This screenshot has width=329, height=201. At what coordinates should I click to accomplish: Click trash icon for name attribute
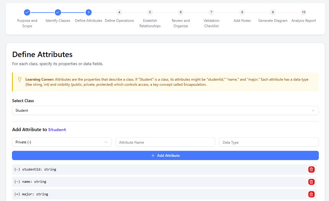(x=311, y=182)
